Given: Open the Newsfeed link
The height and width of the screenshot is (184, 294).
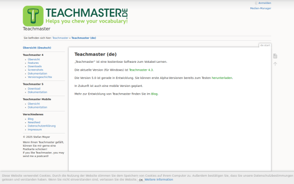Looking at the screenshot, I should [x=34, y=122].
